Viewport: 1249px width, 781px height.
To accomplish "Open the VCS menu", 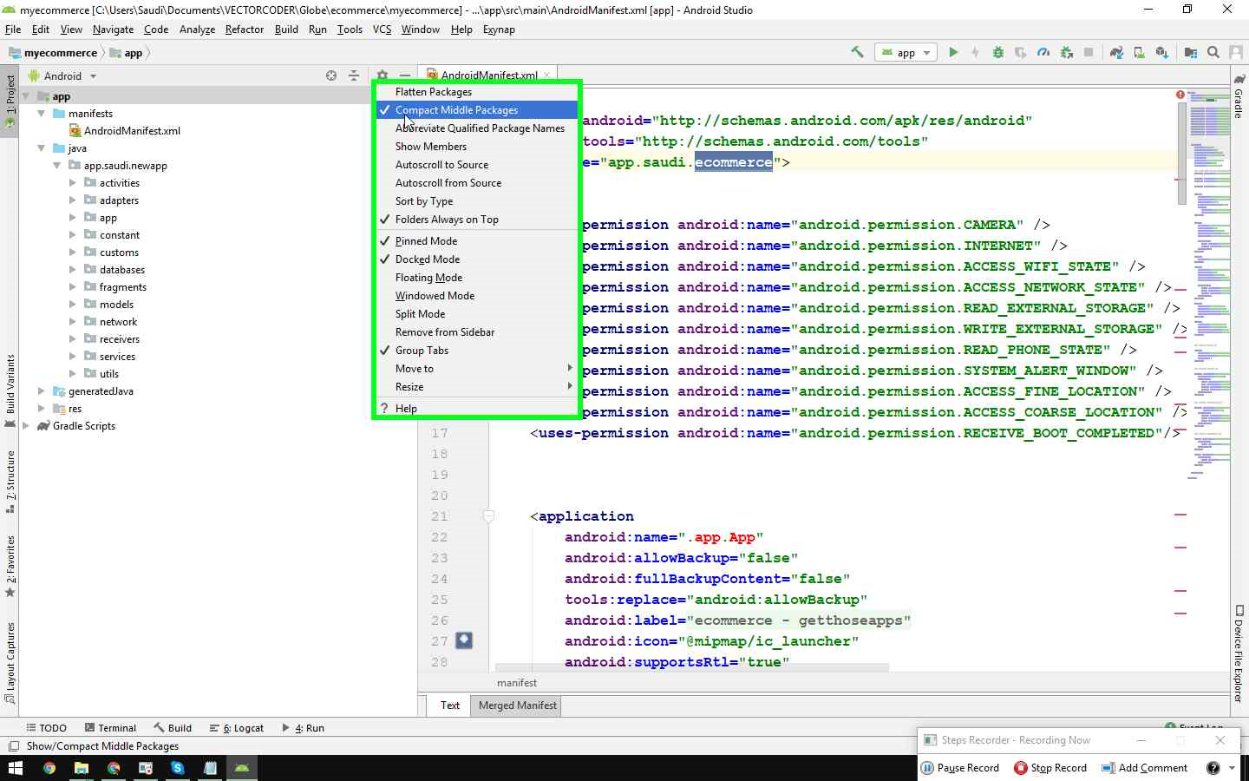I will [x=382, y=30].
